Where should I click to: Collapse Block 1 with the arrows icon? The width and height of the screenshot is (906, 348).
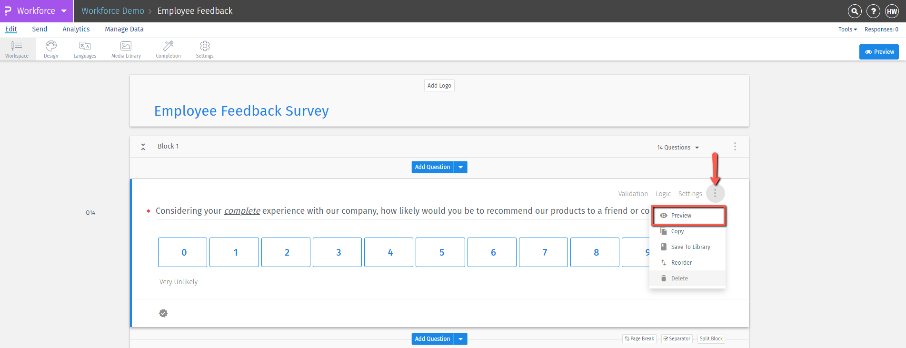(x=143, y=147)
